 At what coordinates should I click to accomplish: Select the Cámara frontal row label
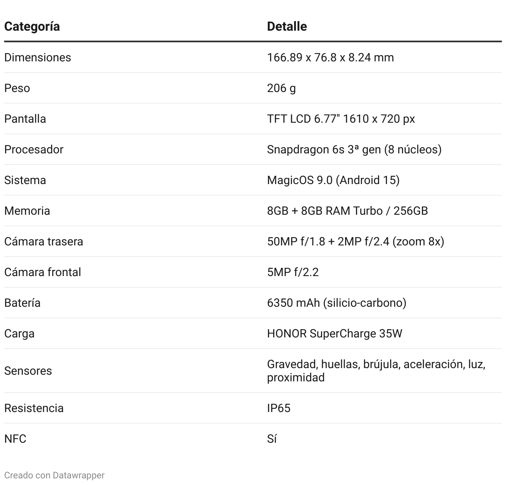pyautogui.click(x=43, y=272)
